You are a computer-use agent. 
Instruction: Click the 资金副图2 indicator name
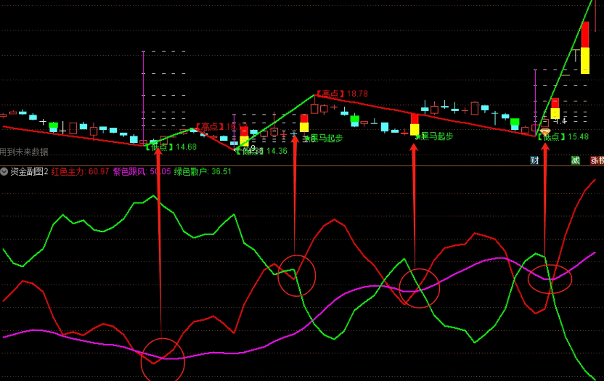[29, 171]
